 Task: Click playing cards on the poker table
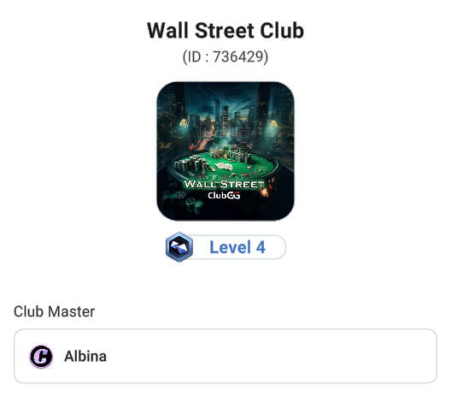pyautogui.click(x=224, y=166)
